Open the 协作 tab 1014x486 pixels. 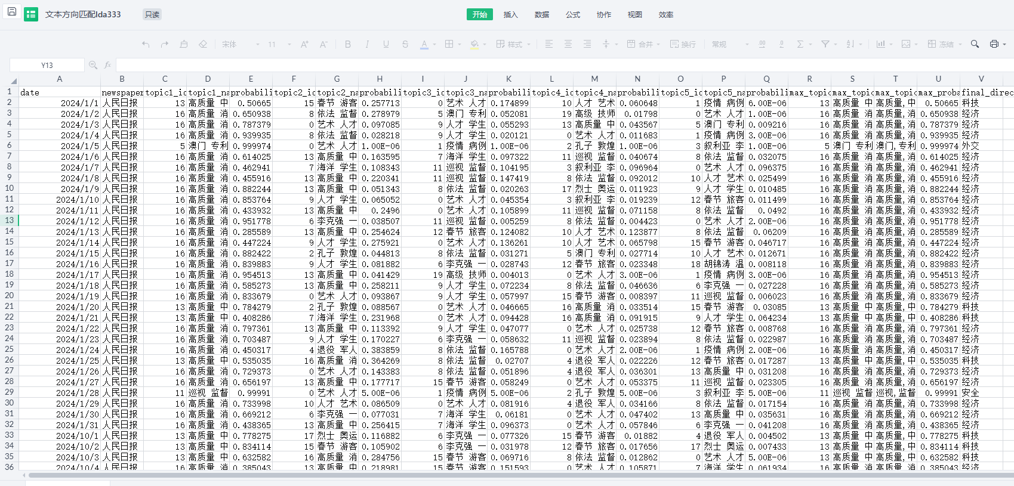tap(604, 14)
